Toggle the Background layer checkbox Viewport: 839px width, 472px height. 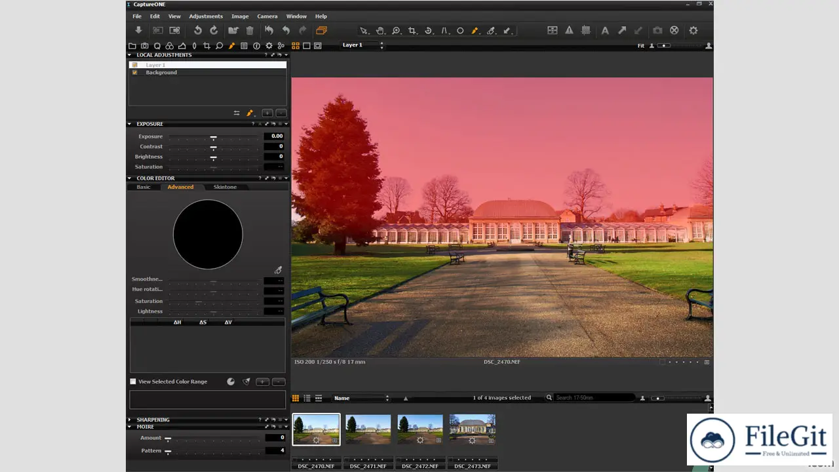[x=135, y=72]
